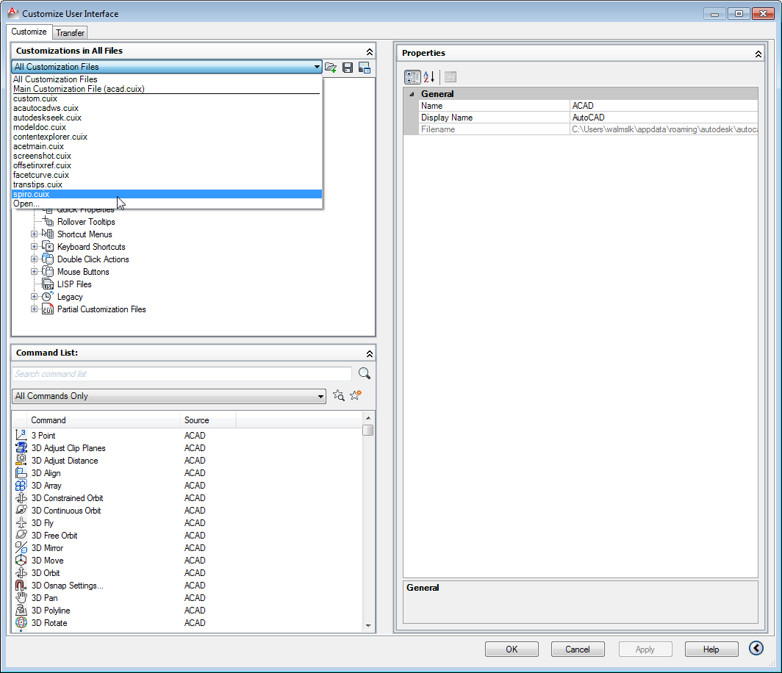The height and width of the screenshot is (673, 782).
Task: Click the save all customization files icon
Action: tap(348, 67)
